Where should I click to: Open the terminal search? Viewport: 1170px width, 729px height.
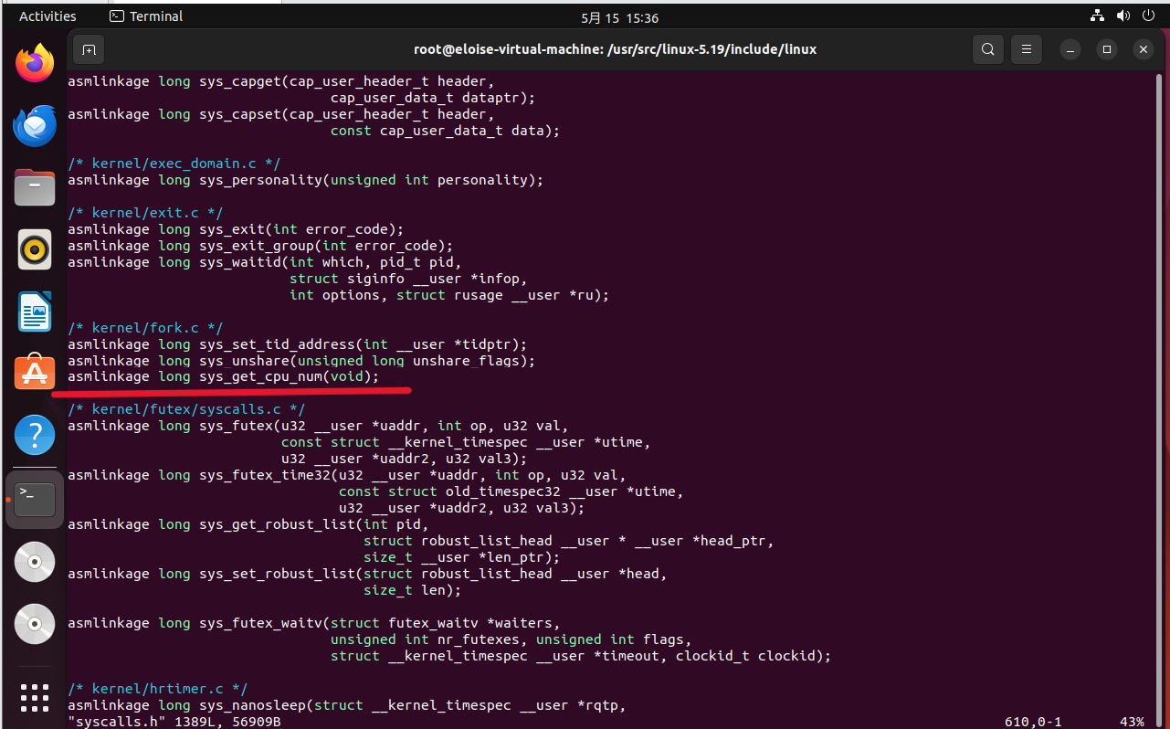pos(987,49)
